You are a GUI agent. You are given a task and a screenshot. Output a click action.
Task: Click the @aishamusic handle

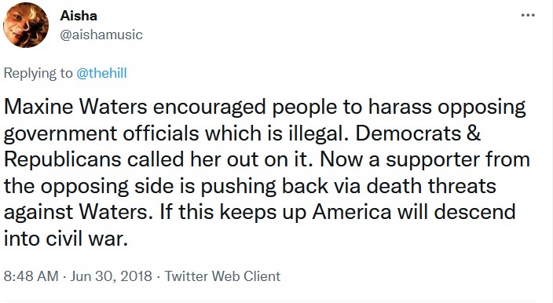(x=101, y=35)
